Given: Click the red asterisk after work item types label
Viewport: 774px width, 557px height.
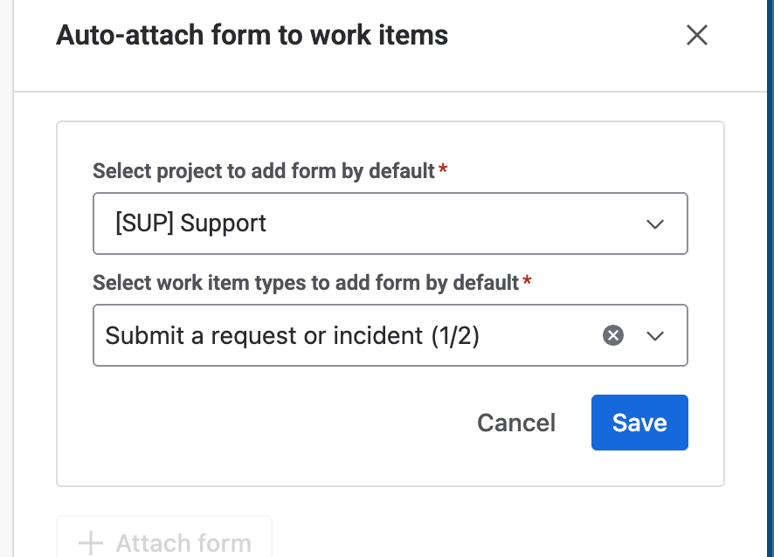Looking at the screenshot, I should (527, 282).
